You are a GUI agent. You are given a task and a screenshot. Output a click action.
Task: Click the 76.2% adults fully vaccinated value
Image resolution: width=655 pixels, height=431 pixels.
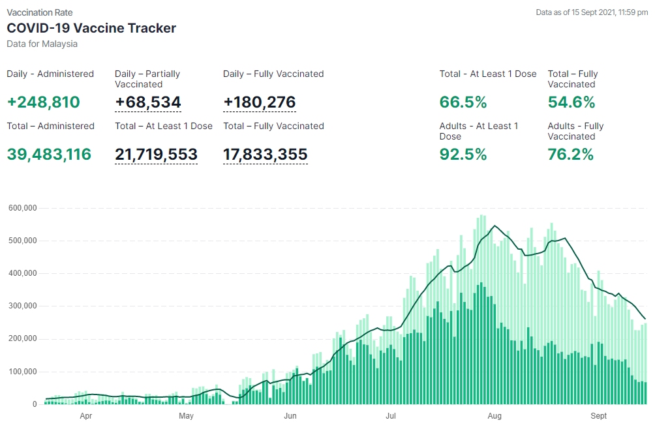[x=570, y=155]
